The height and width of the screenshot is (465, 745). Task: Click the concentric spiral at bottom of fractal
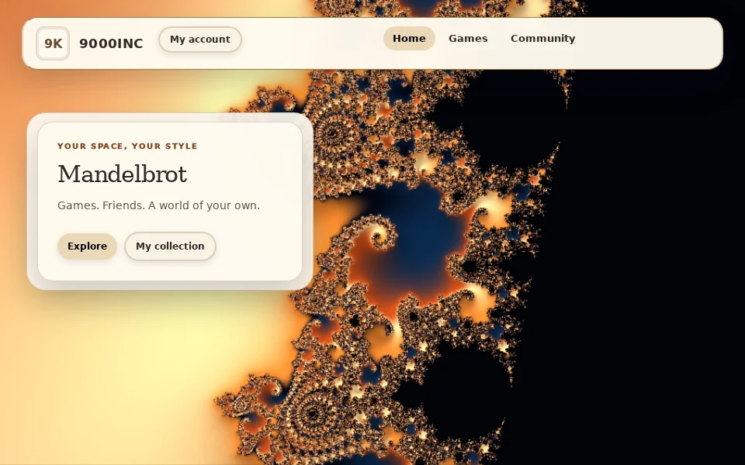311,413
